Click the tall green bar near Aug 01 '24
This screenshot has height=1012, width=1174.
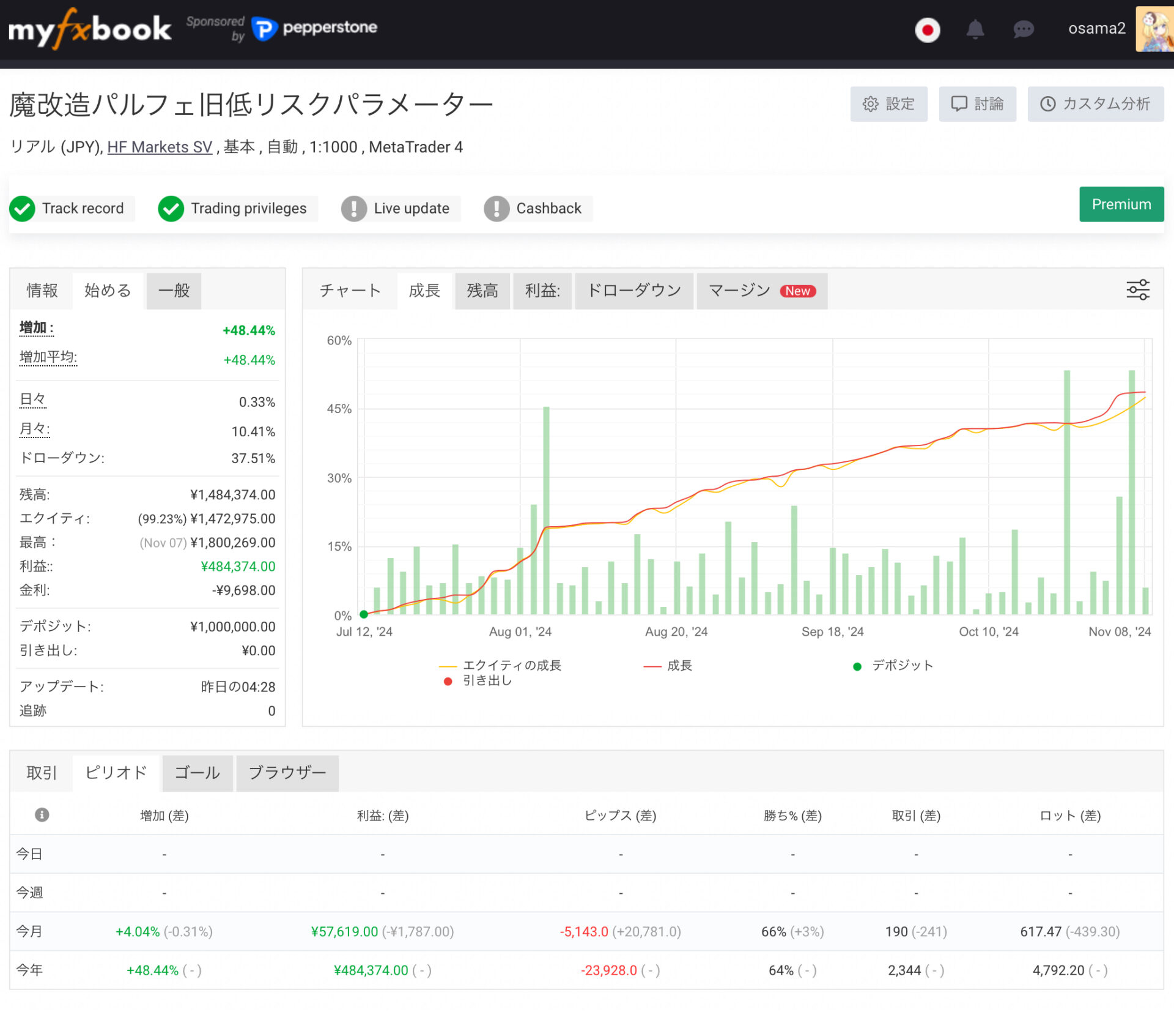546,510
